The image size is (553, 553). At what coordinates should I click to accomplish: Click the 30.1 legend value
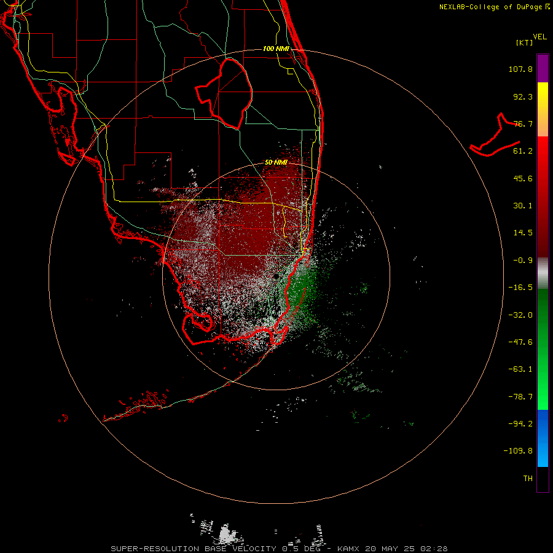(x=523, y=206)
